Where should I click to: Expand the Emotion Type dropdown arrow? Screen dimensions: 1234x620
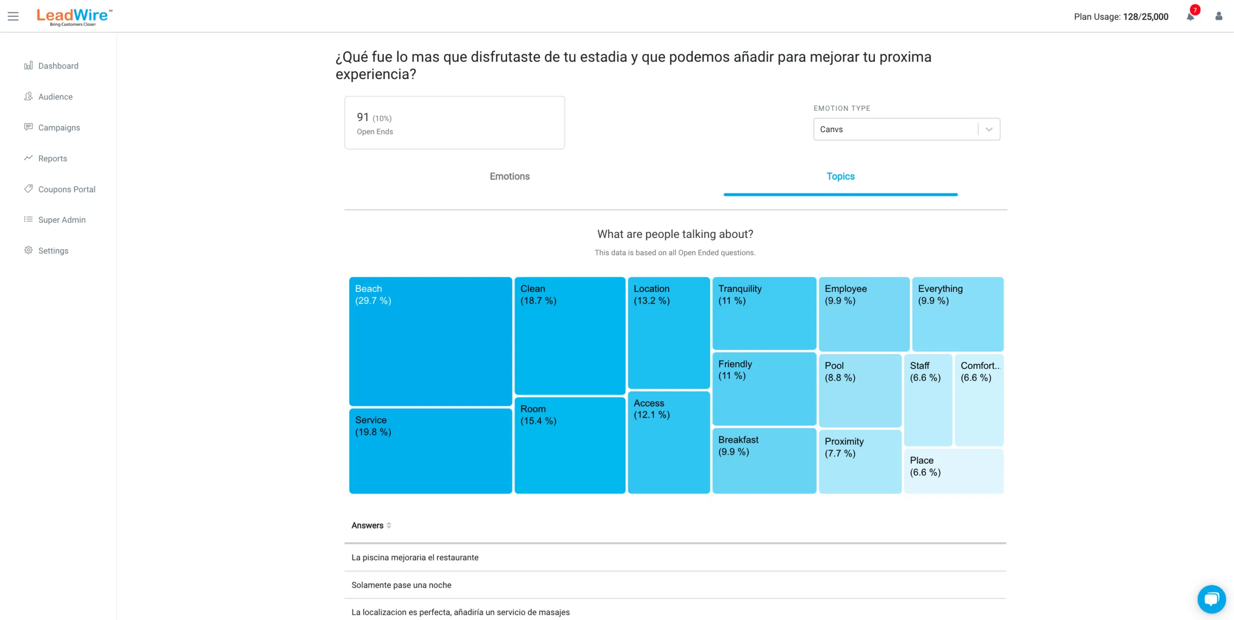point(989,129)
